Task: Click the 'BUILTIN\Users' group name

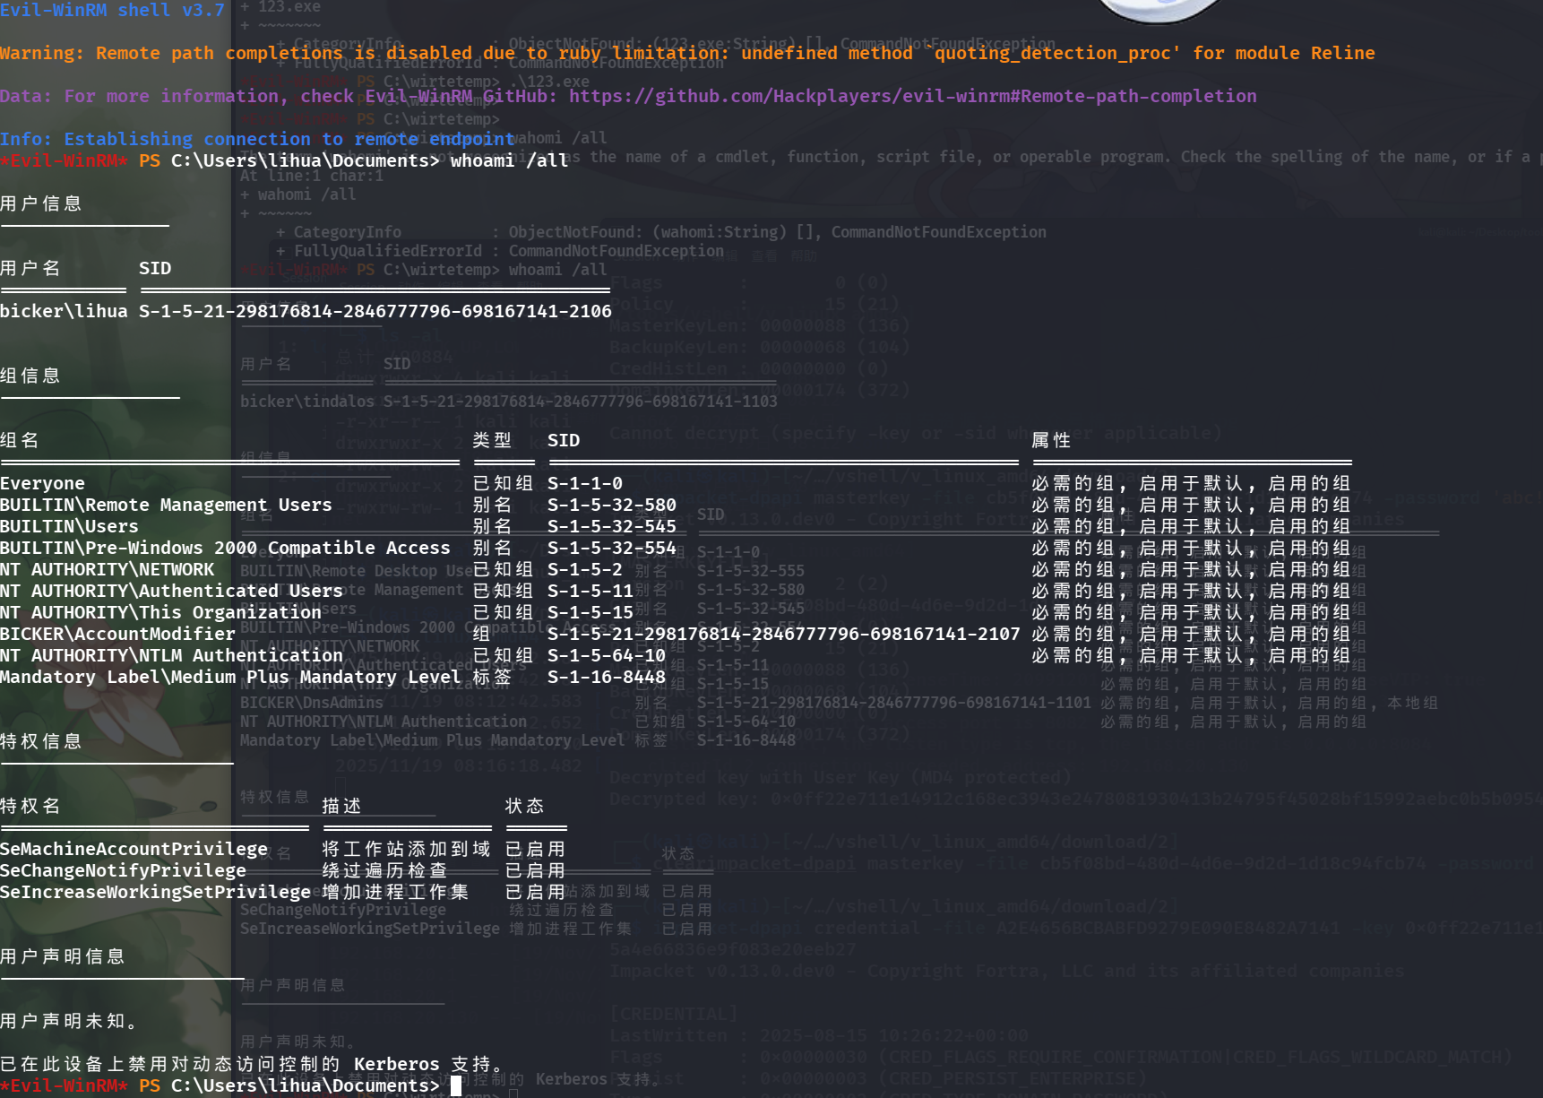Action: point(69,526)
